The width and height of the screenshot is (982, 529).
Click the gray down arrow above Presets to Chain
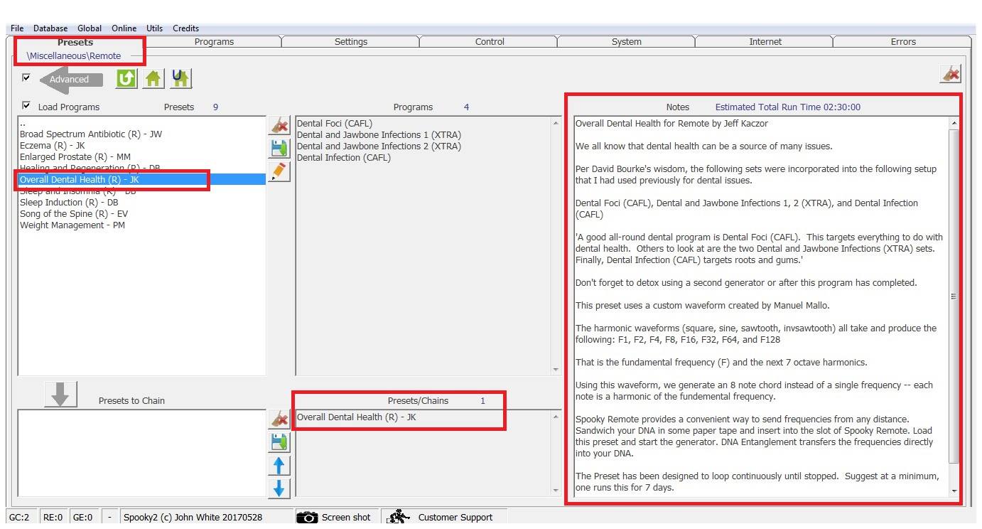coord(60,395)
